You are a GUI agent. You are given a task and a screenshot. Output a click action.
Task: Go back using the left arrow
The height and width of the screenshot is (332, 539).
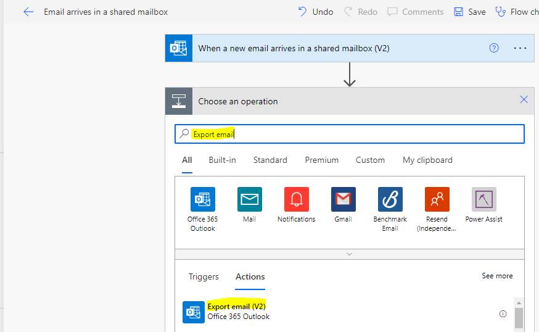[x=28, y=12]
